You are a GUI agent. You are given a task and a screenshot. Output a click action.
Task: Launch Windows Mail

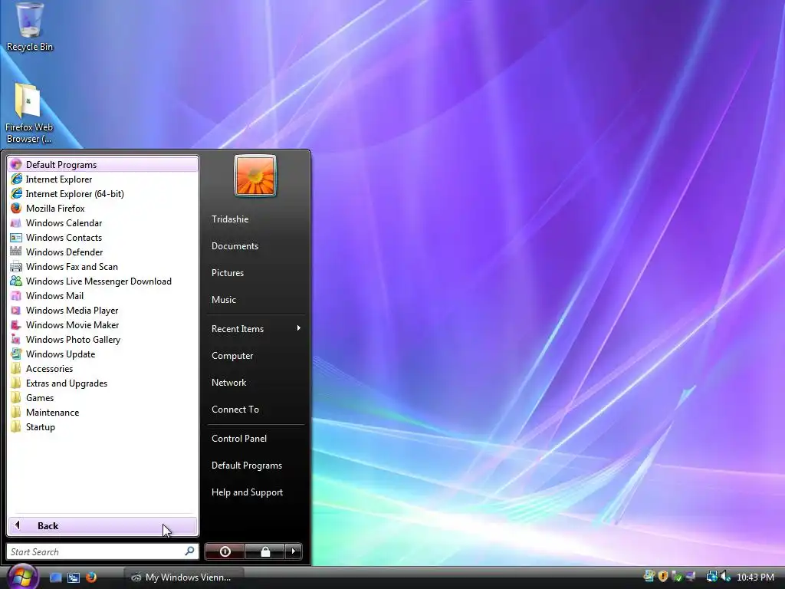tap(103, 295)
